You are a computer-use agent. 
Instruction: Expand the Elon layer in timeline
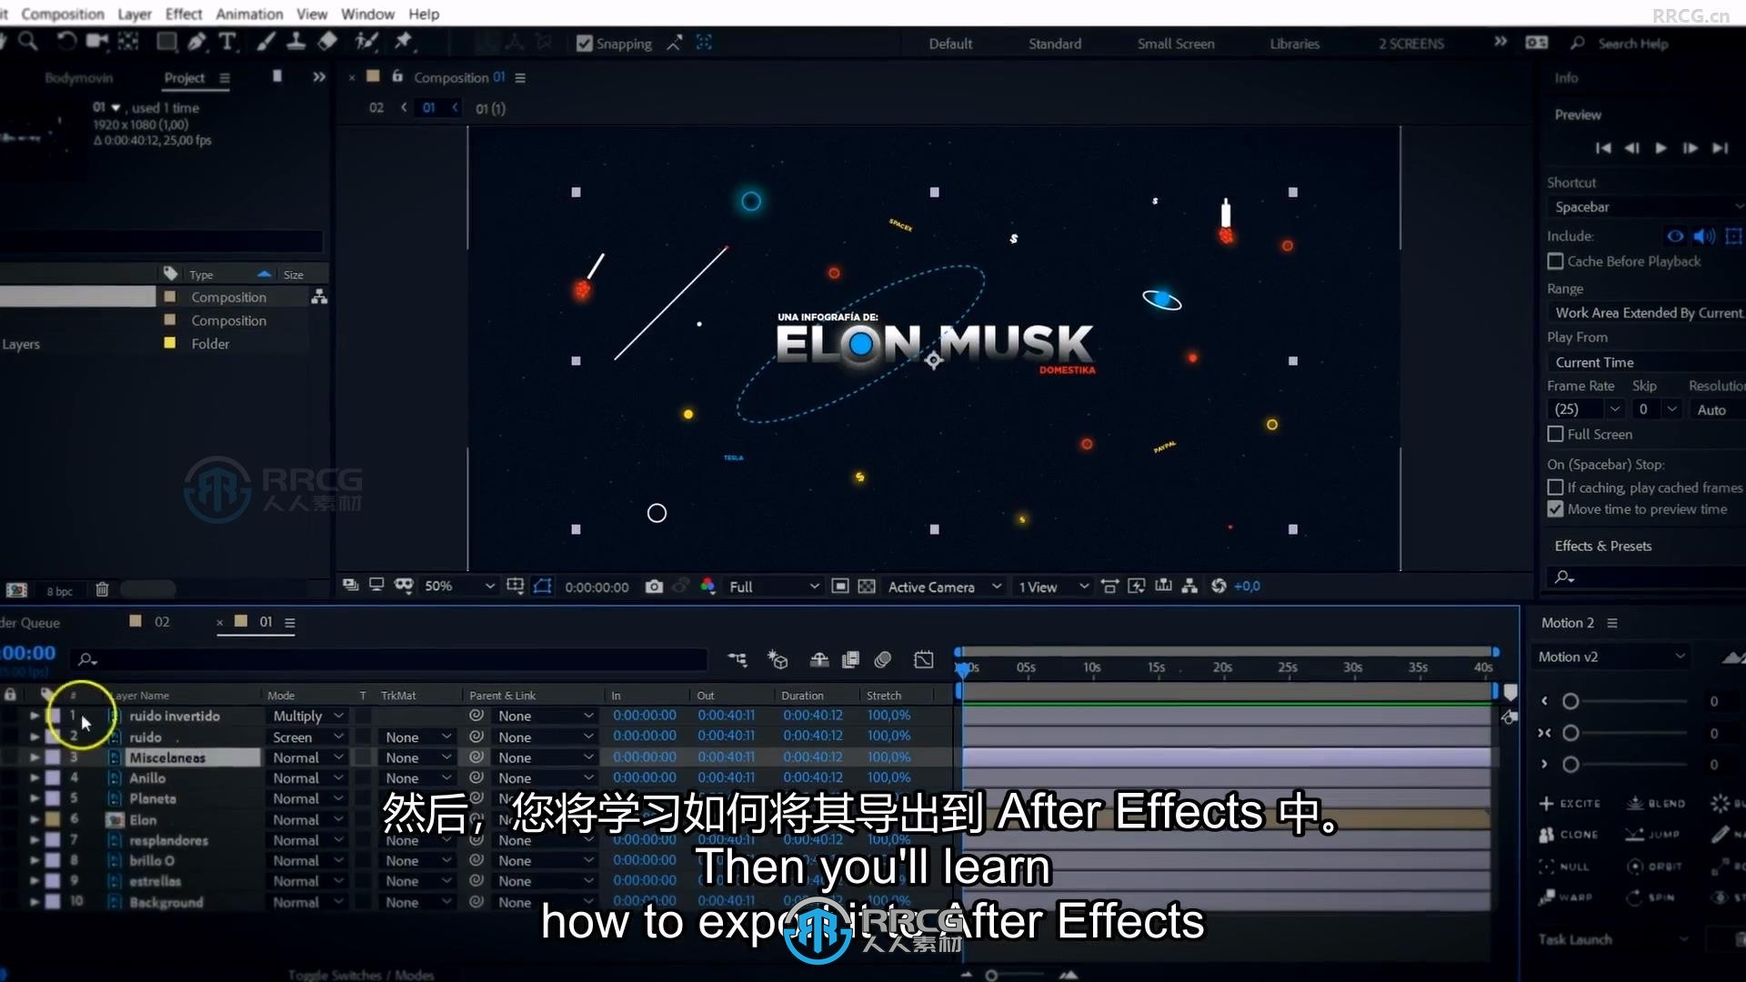[33, 819]
